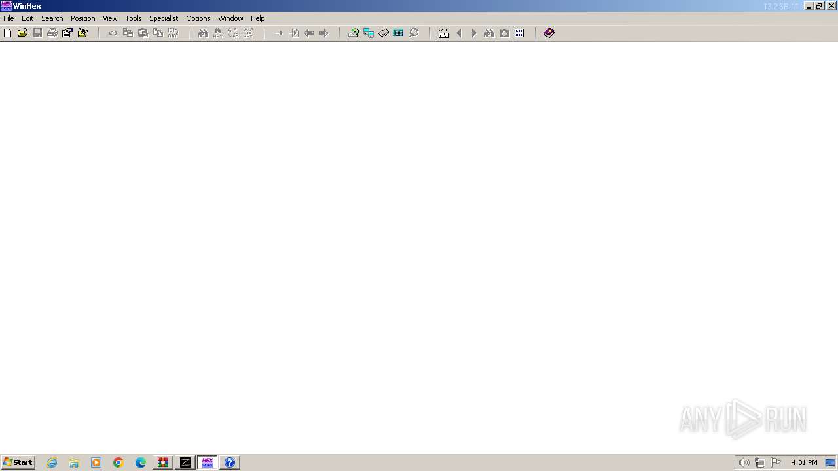Click the navigate Back arrow icon
Viewport: 838px width, 471px height.
click(x=308, y=33)
